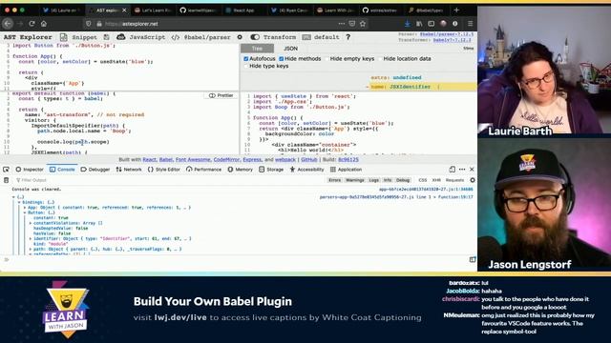Clear the console with the trash icon

[7, 180]
